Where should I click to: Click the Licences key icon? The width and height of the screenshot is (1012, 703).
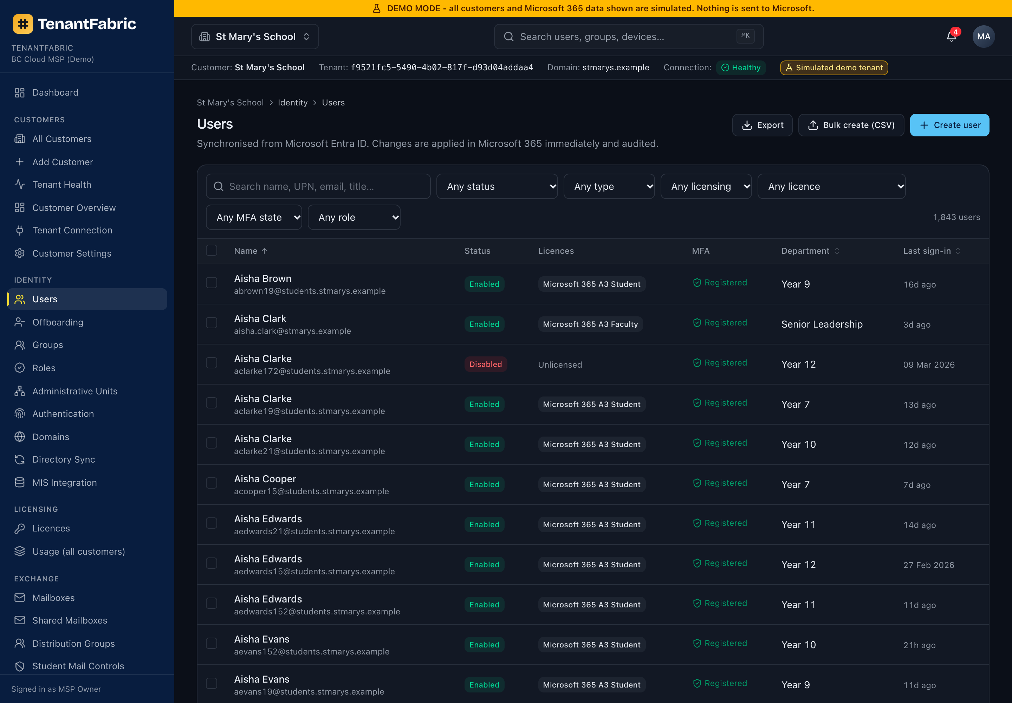click(20, 528)
